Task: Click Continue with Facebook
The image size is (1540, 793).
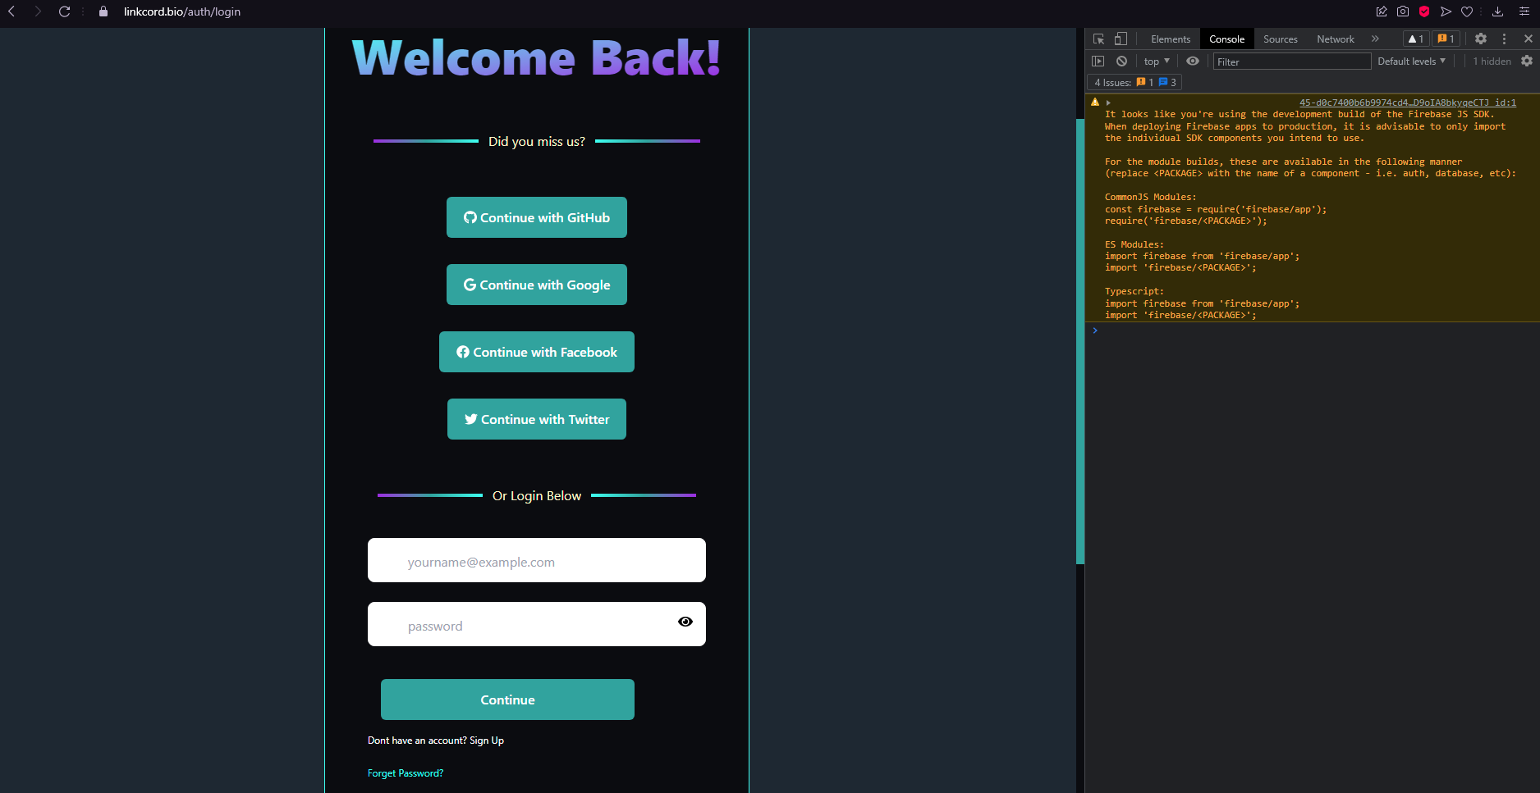Action: pos(537,352)
